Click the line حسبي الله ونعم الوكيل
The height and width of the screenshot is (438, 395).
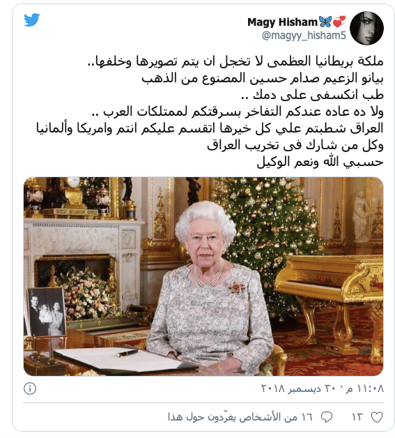(320, 162)
